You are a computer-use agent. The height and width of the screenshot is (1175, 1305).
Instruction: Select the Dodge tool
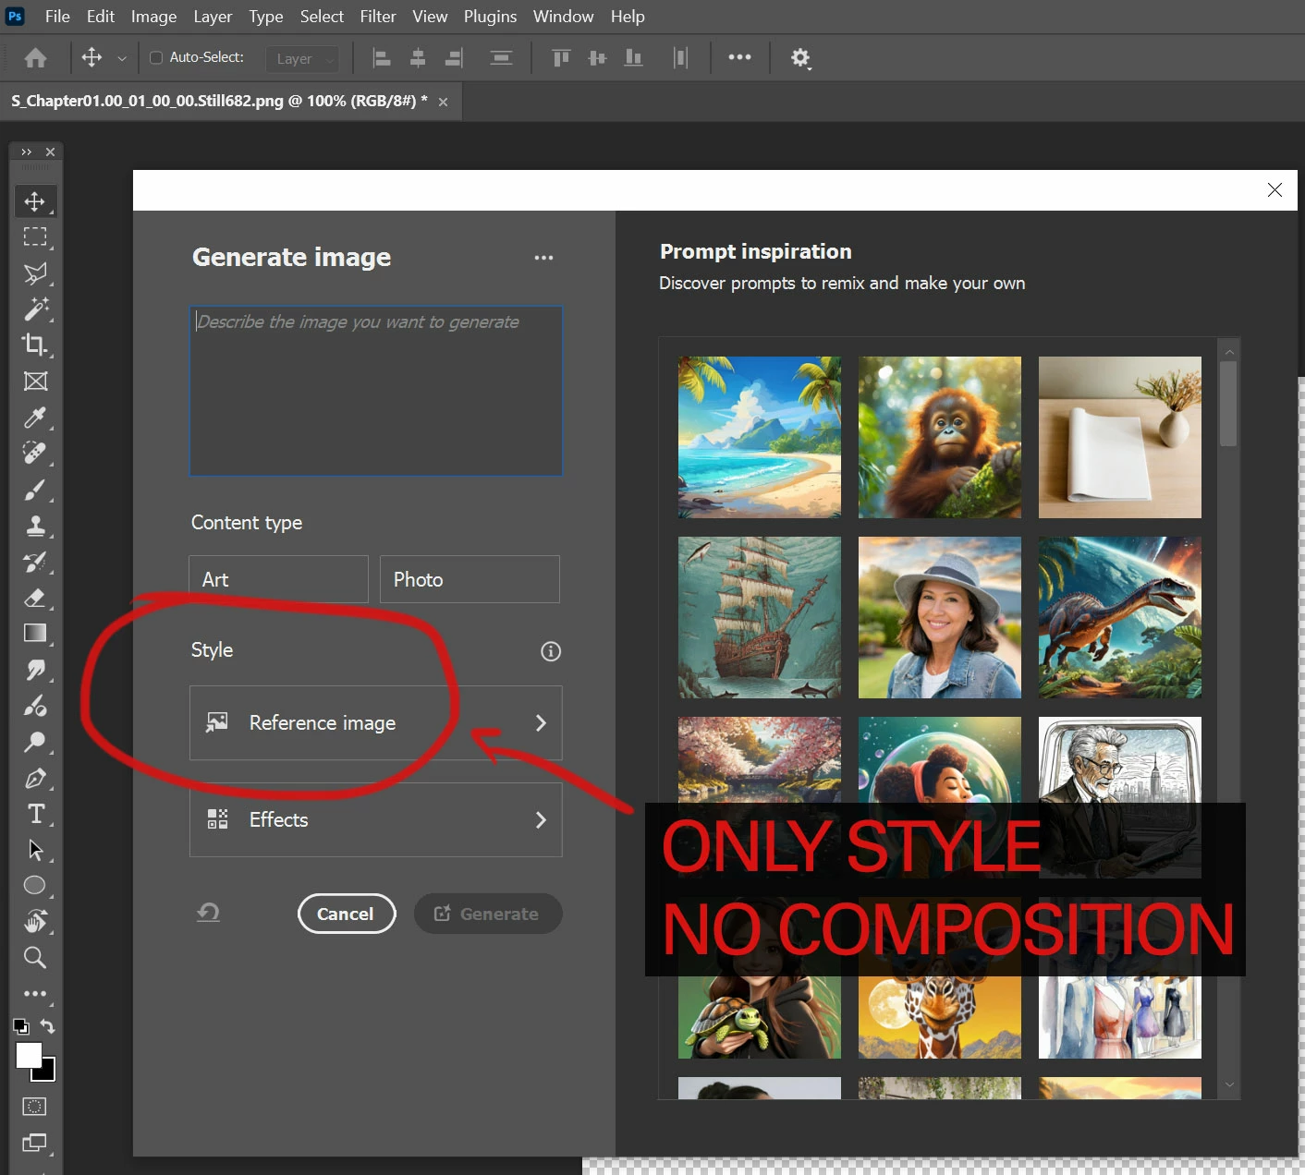35,742
